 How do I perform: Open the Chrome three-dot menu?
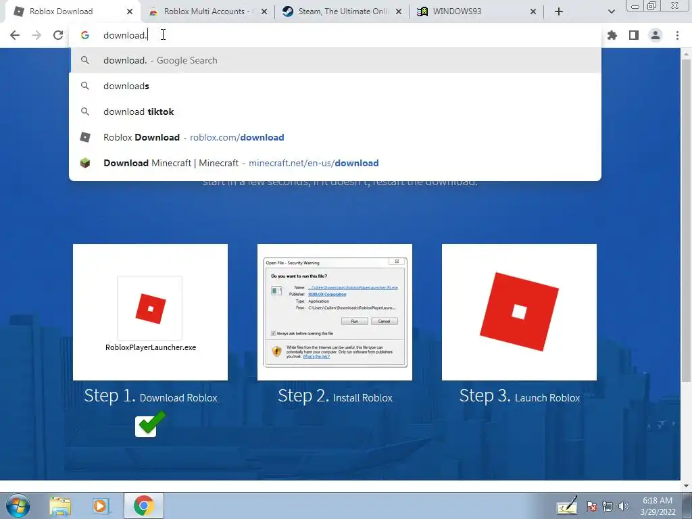pos(677,35)
